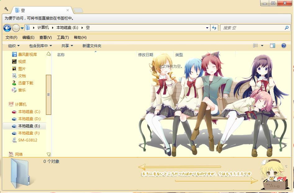Select 本地磁盘 (E:) in address path
Image resolution: width=294 pixels, height=193 pixels.
tap(67, 28)
